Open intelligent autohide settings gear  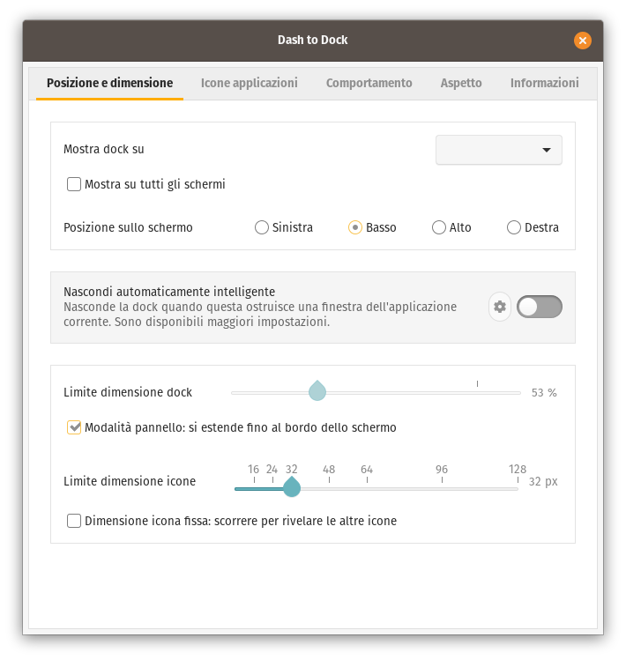500,307
